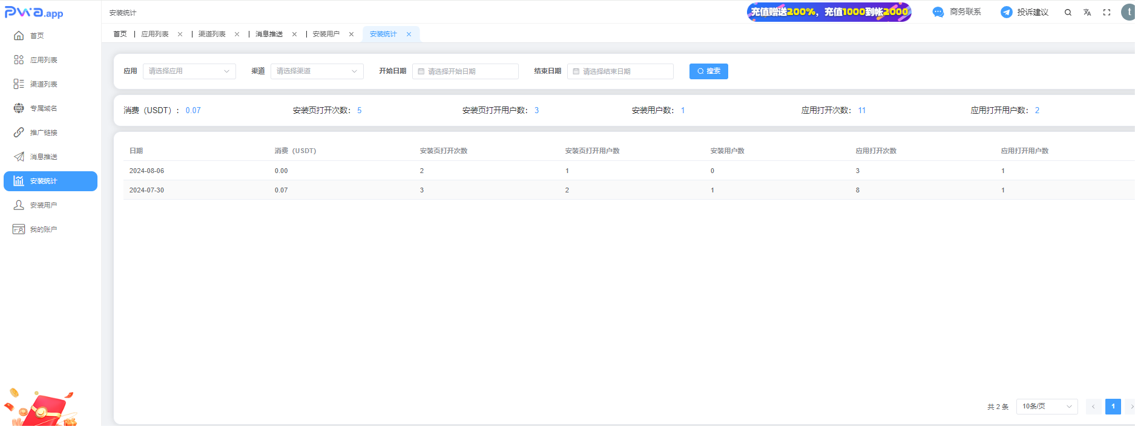Click the 推广链接 link icon
The image size is (1135, 426).
pos(19,133)
